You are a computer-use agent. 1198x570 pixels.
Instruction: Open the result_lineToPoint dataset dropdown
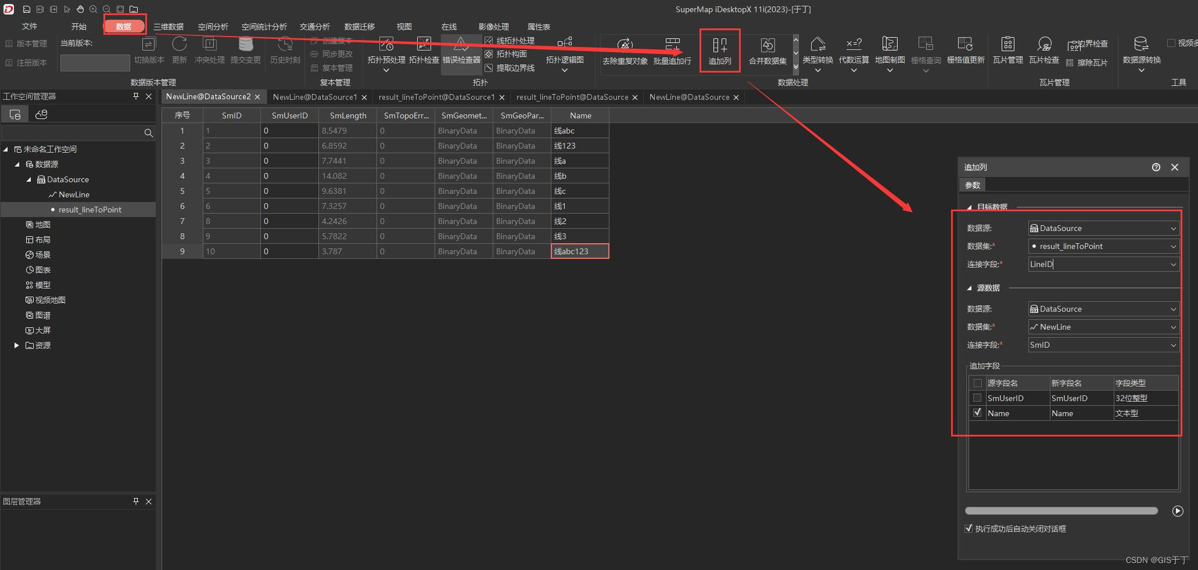pyautogui.click(x=1103, y=247)
